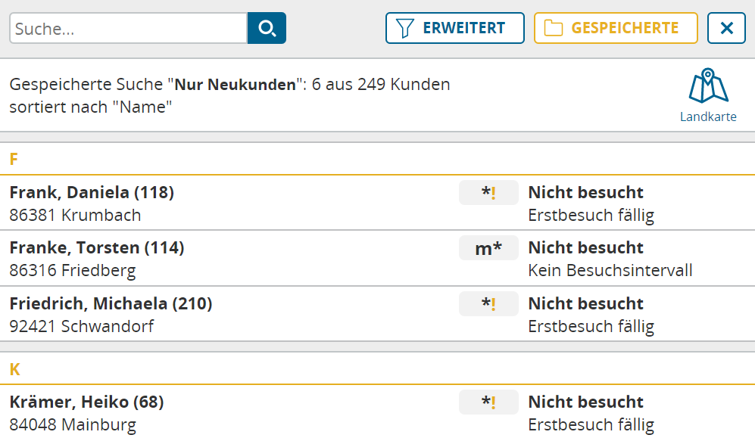
Task: Click the *! badge for Krämer, Heiko
Action: pos(488,402)
